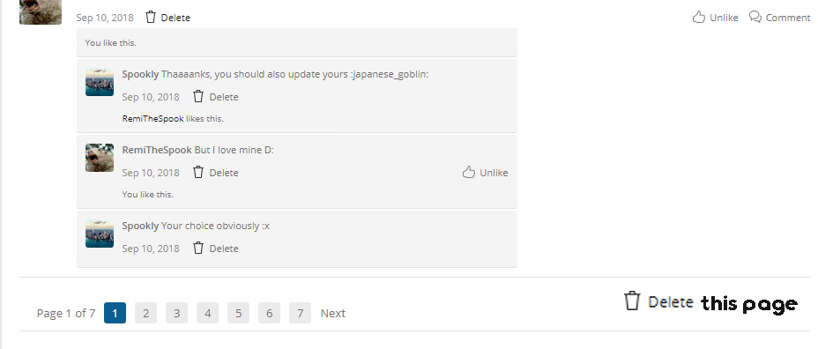Click thumbs-up Unlike icon on top post
Image resolution: width=818 pixels, height=349 pixels.
point(698,18)
